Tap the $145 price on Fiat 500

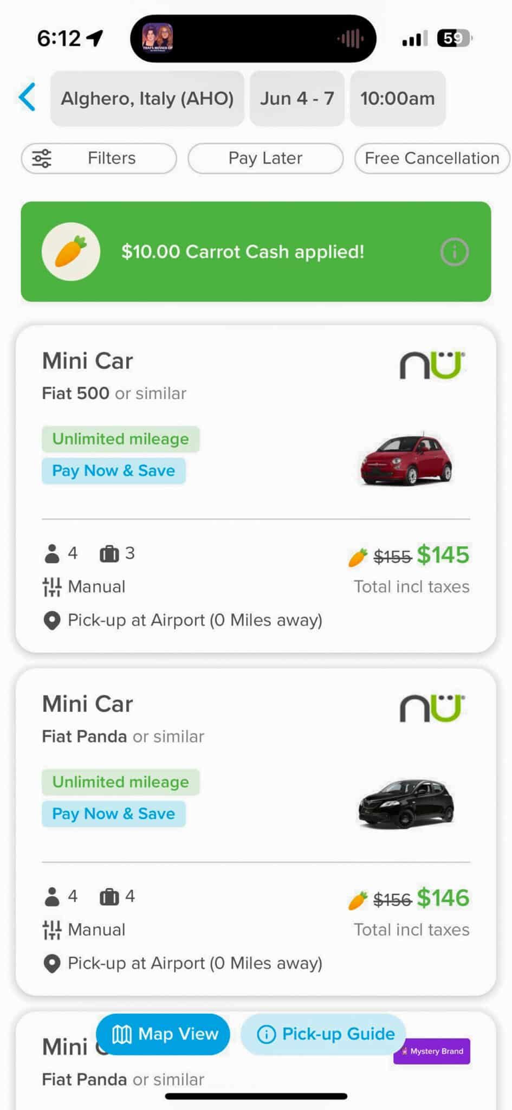click(x=443, y=555)
